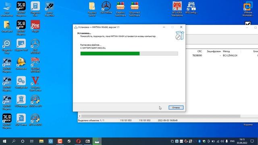
Task: Launch the Diagnosis Stop shortcut
Action: click(x=7, y=47)
